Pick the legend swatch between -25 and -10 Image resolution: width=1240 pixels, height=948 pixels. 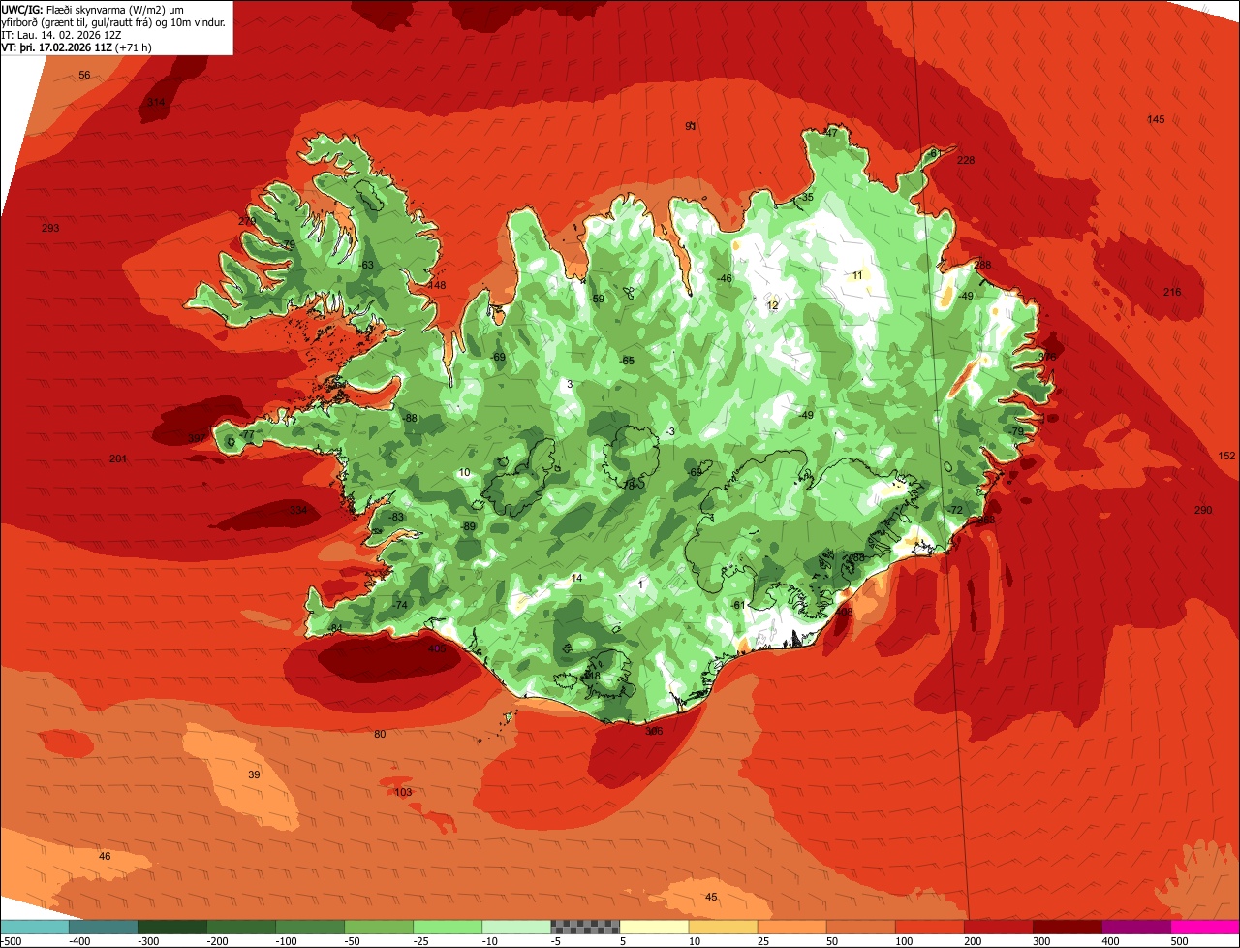(x=448, y=926)
